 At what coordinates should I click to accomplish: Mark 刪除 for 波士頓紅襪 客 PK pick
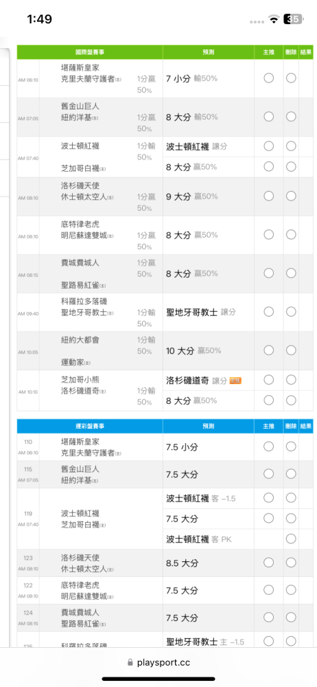pyautogui.click(x=291, y=539)
